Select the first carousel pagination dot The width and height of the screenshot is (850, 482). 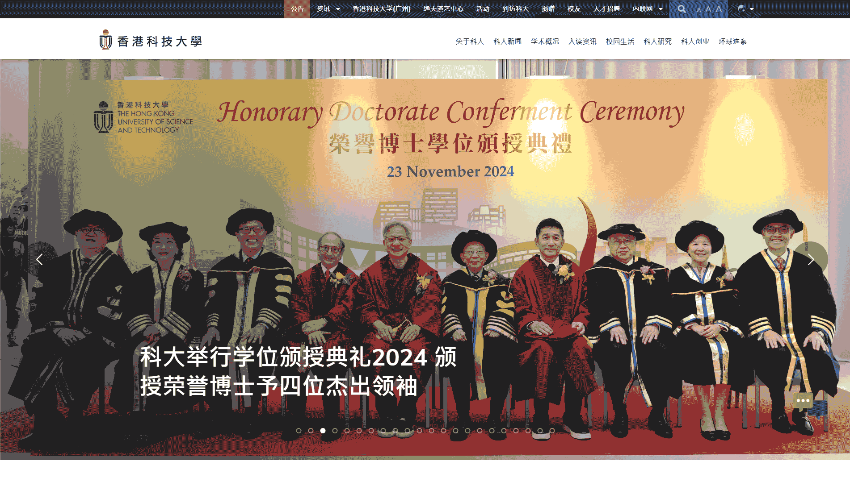coord(299,431)
